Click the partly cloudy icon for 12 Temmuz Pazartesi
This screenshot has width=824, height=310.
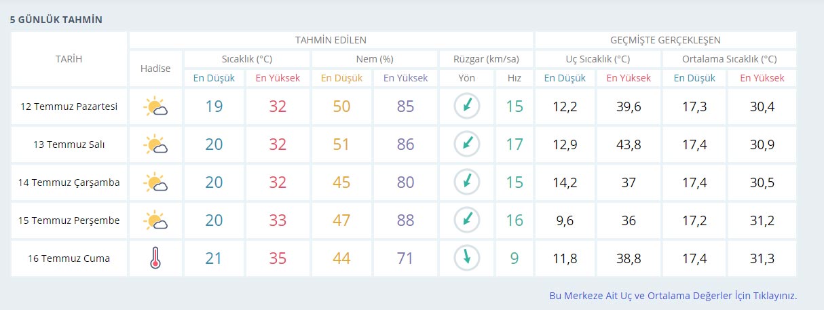[x=155, y=107]
